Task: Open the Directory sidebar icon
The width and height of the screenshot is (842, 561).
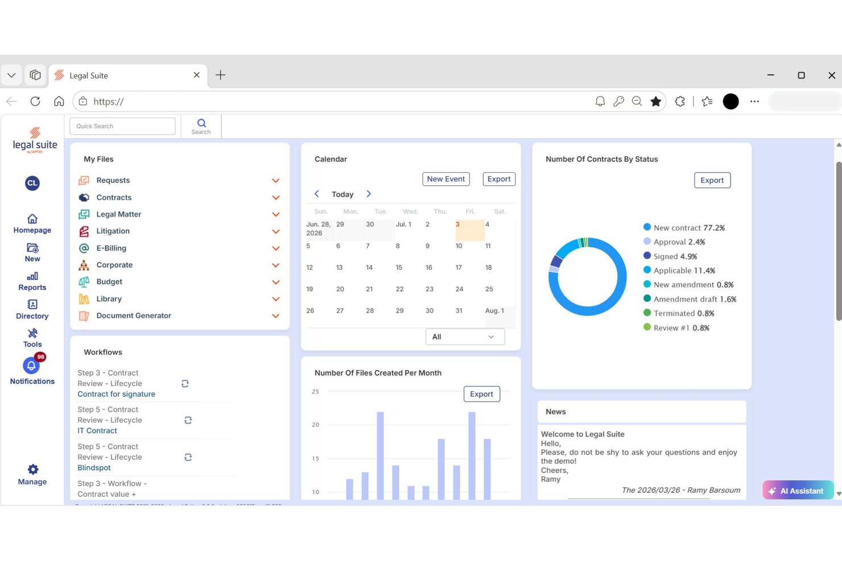Action: pyautogui.click(x=32, y=305)
